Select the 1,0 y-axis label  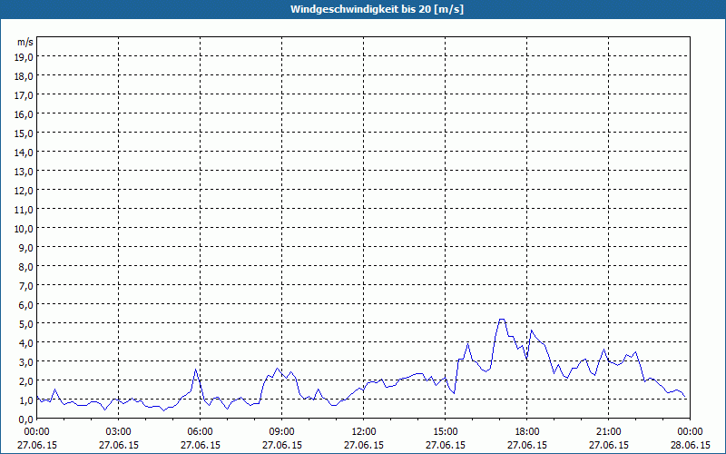click(27, 400)
